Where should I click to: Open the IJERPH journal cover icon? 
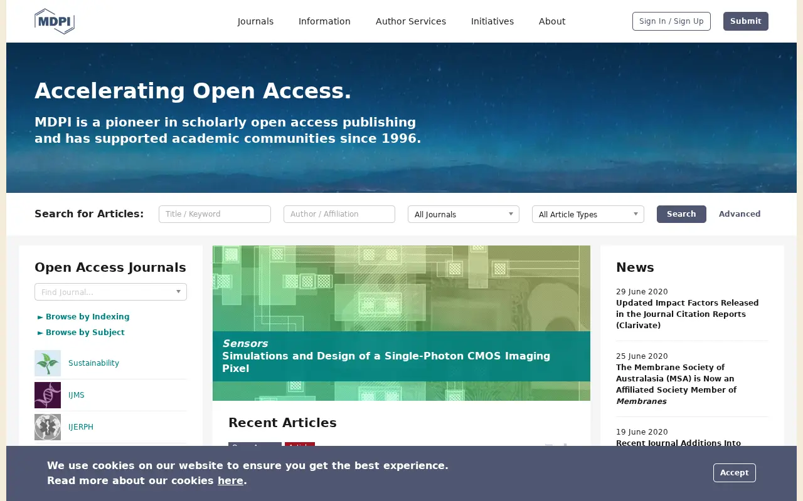tap(48, 427)
